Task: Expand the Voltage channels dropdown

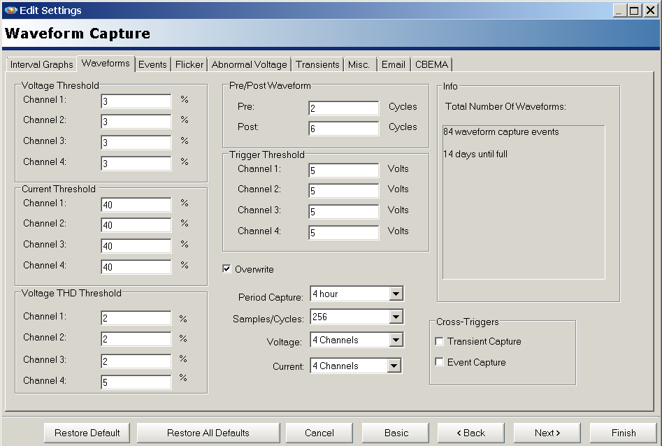Action: click(x=396, y=339)
